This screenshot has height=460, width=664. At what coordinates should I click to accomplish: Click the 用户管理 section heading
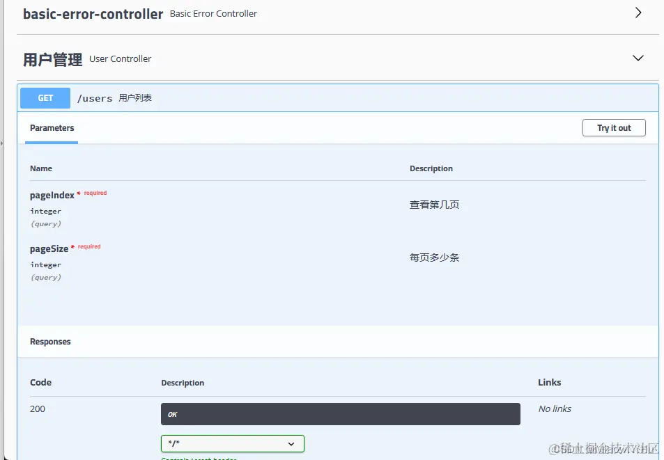click(52, 59)
